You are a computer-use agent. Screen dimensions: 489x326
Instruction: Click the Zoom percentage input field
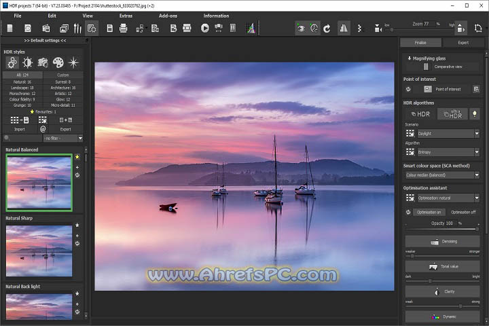(429, 24)
